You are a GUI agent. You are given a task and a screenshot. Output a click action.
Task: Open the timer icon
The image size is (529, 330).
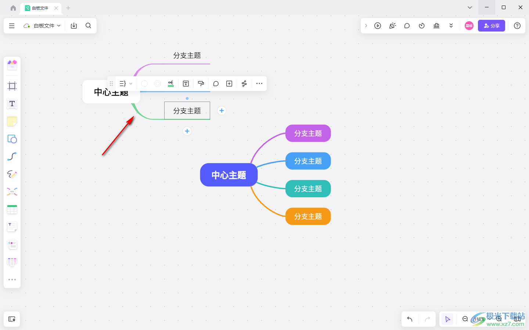[x=422, y=26]
